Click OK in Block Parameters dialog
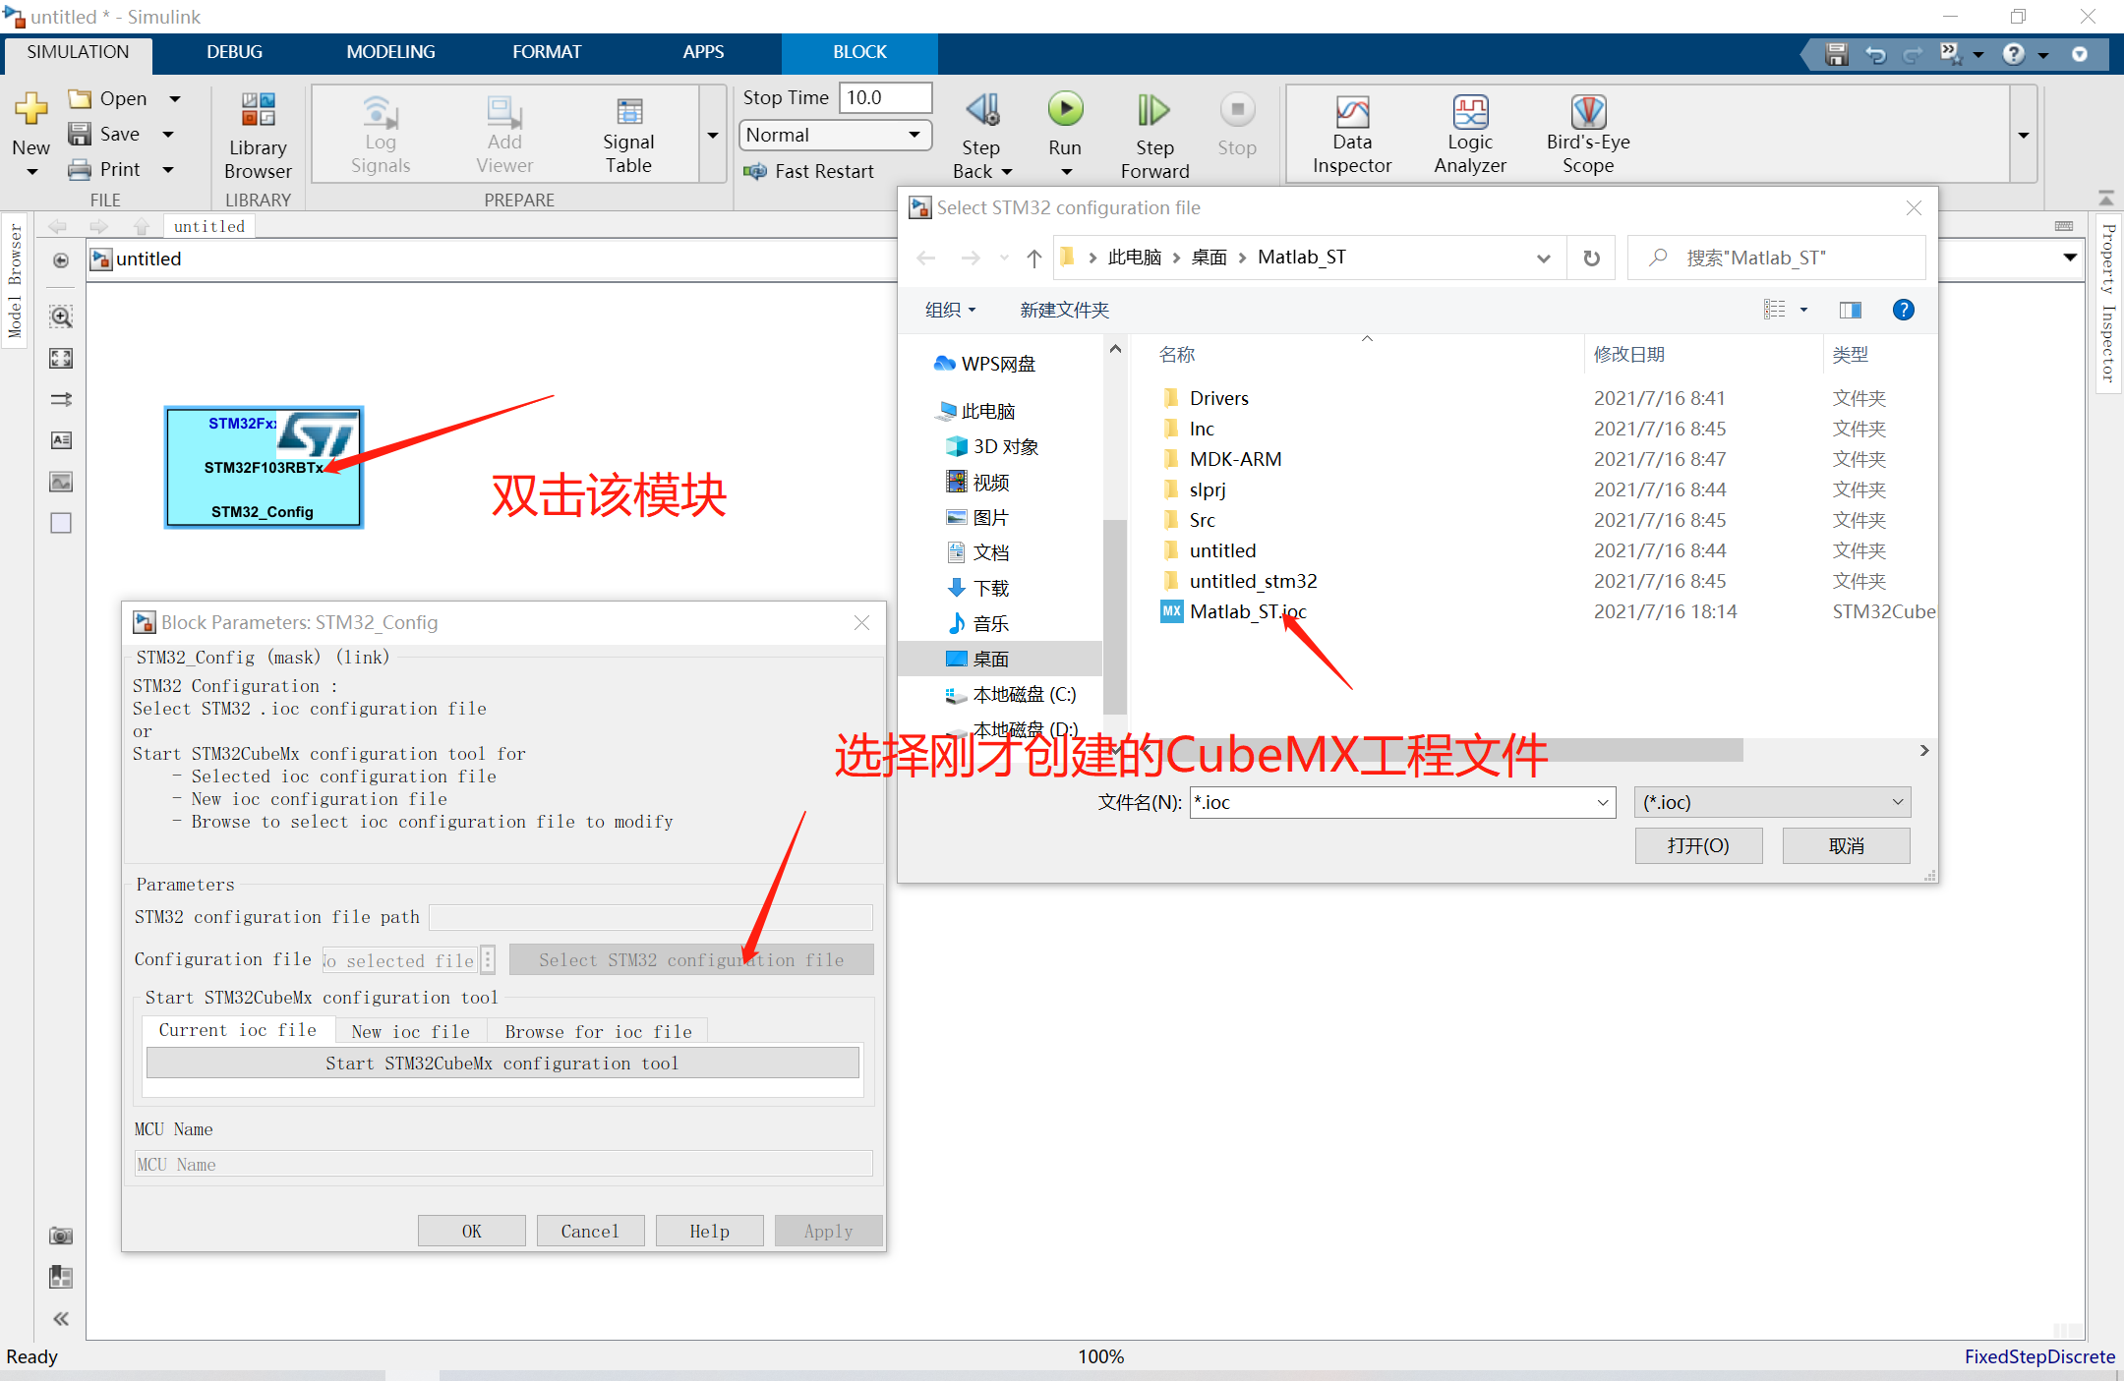Viewport: 2124px width, 1381px height. (x=471, y=1231)
